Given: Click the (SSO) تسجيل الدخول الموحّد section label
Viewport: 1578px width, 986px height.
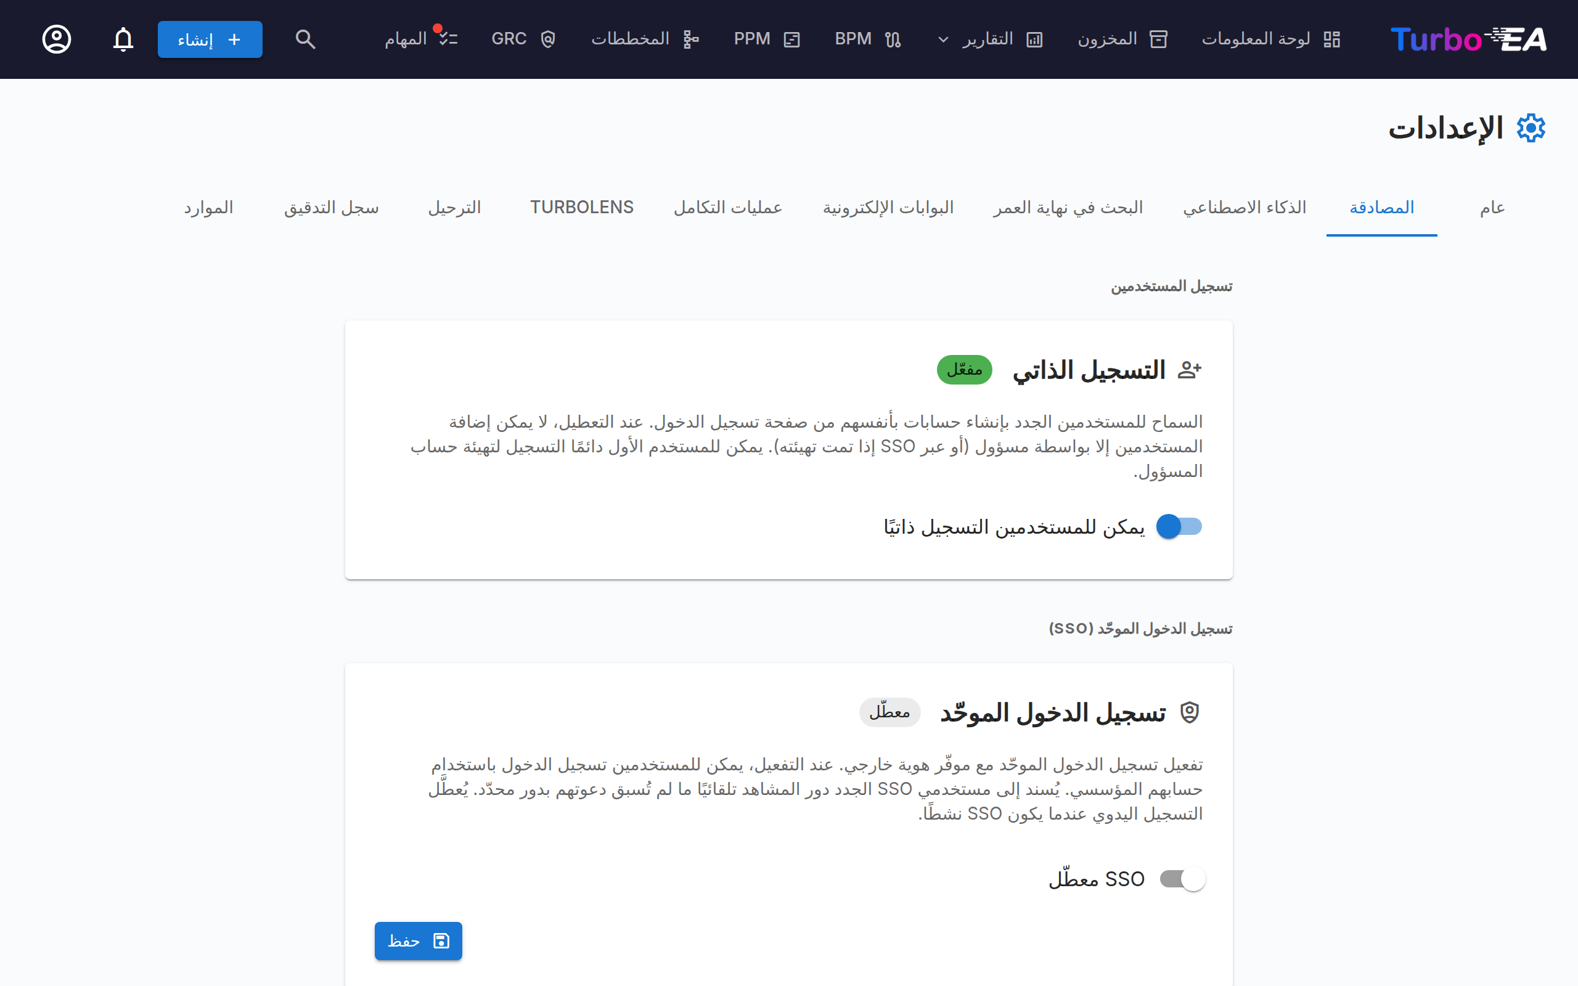Looking at the screenshot, I should point(1140,629).
